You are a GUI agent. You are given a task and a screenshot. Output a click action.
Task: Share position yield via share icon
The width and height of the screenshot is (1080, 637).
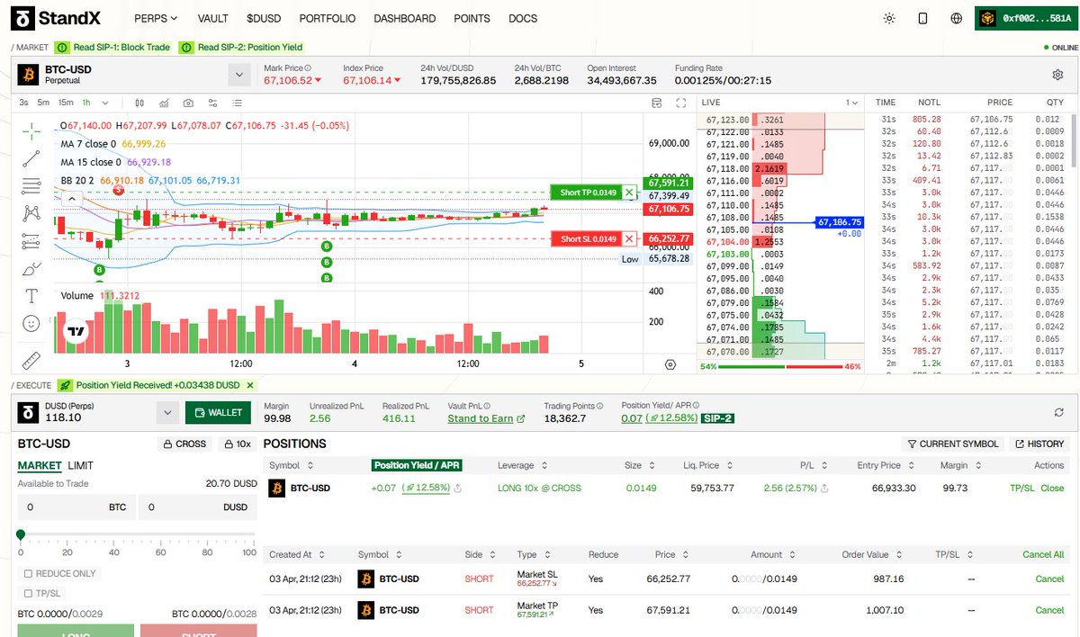pyautogui.click(x=457, y=488)
